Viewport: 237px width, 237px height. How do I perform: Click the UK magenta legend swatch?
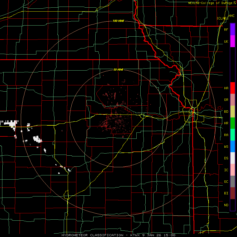tap(233, 41)
